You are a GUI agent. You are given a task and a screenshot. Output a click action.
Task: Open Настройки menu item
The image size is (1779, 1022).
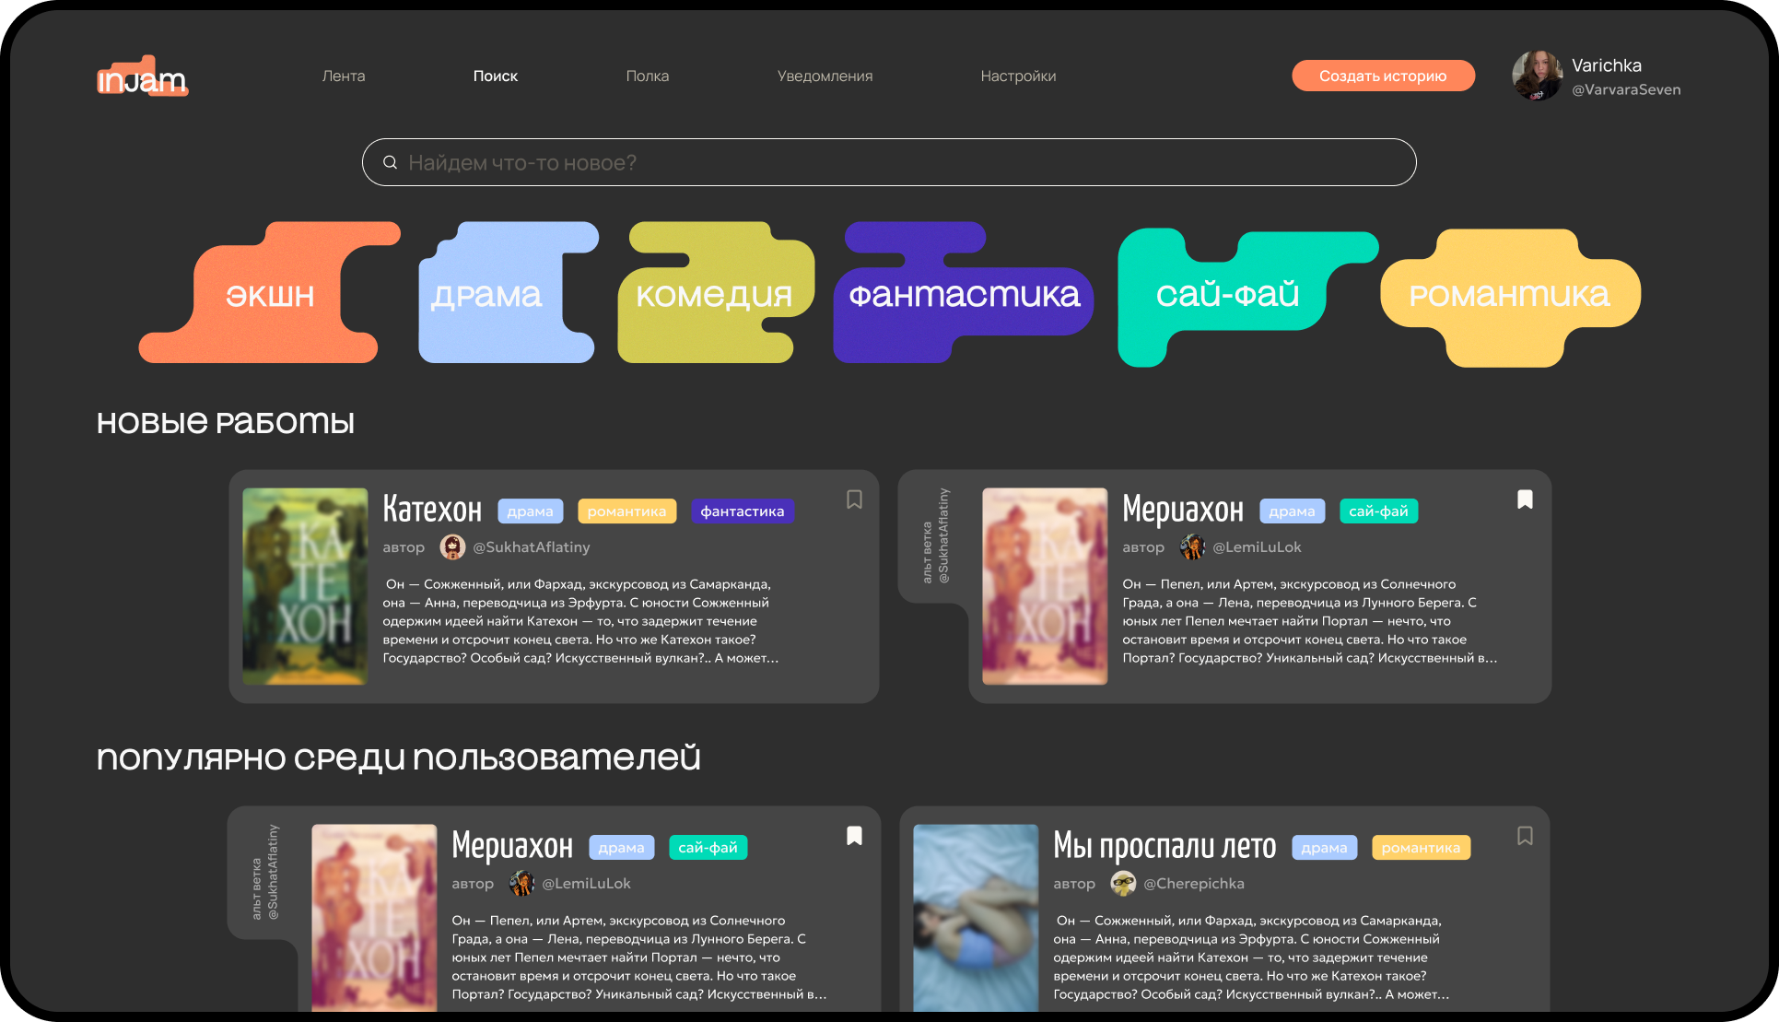pyautogui.click(x=1018, y=76)
